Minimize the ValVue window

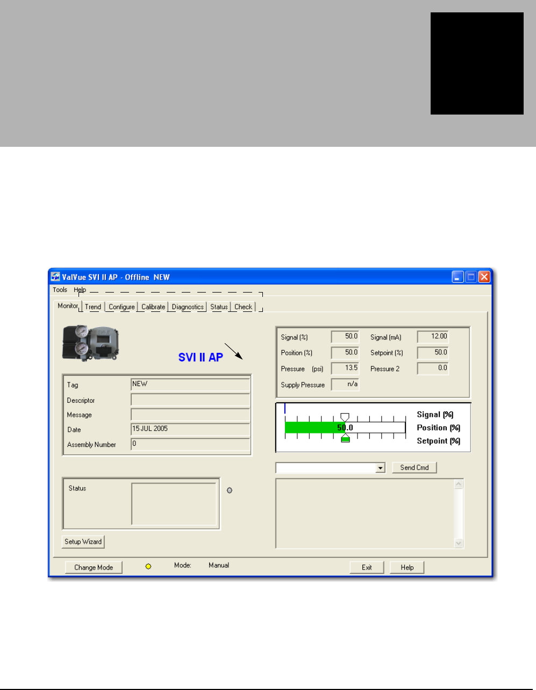458,277
